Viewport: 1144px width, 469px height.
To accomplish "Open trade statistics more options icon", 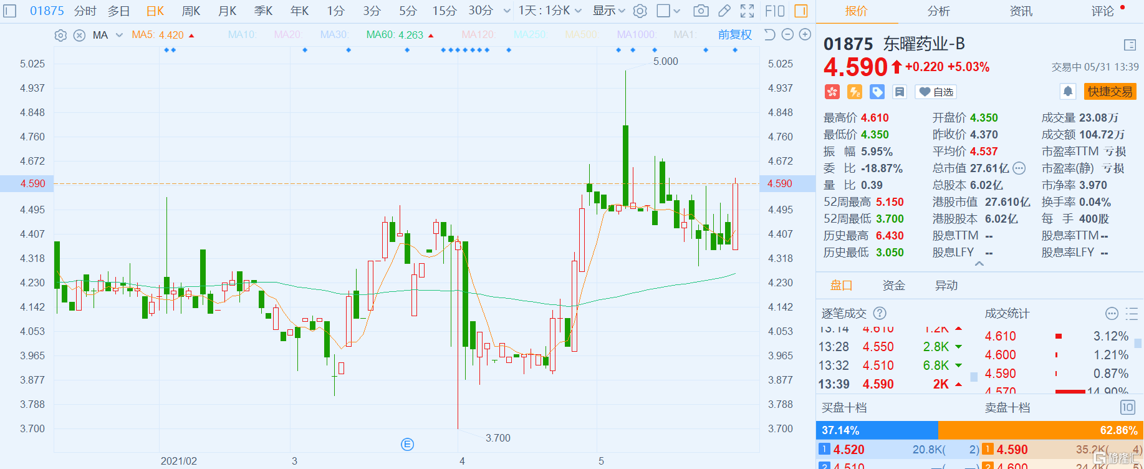I will coord(1112,313).
